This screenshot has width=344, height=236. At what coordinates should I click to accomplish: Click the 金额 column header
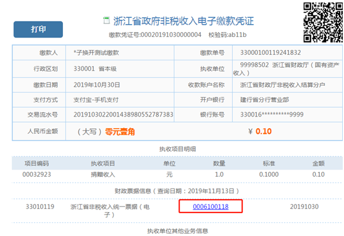click(x=318, y=163)
